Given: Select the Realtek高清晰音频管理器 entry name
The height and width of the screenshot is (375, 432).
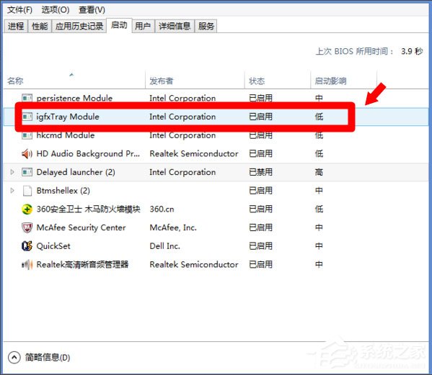Looking at the screenshot, I should (82, 264).
